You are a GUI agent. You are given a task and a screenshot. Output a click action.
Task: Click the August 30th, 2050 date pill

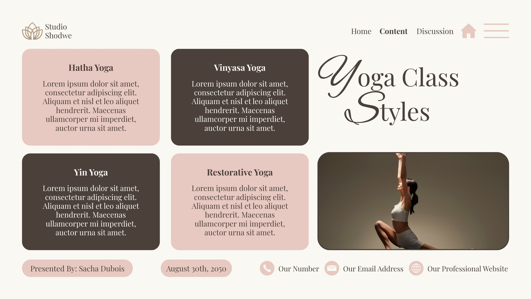click(196, 268)
